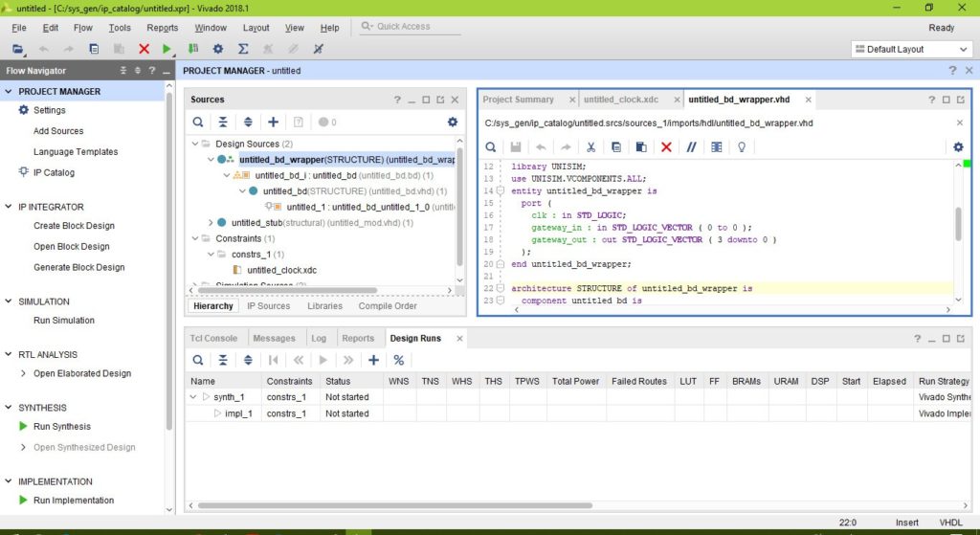
Task: Click the red X cancel icon in main toolbar
Action: tap(144, 49)
